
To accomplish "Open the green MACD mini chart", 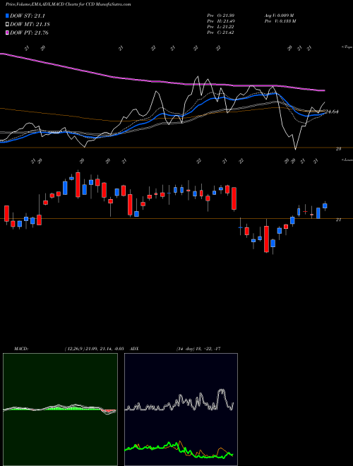I will 60,410.
